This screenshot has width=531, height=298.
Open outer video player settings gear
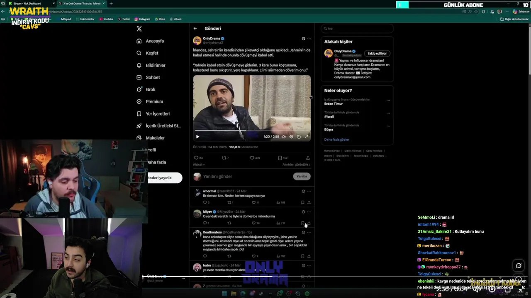pos(492,289)
